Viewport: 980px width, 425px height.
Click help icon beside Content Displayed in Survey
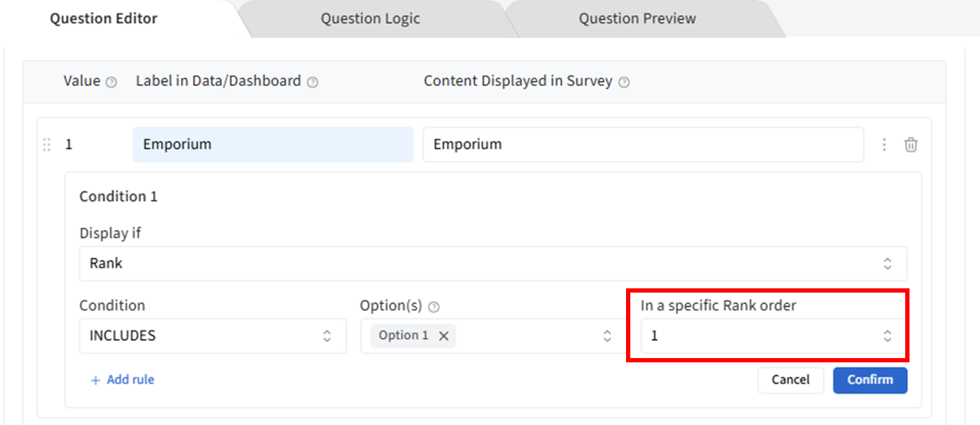point(624,83)
